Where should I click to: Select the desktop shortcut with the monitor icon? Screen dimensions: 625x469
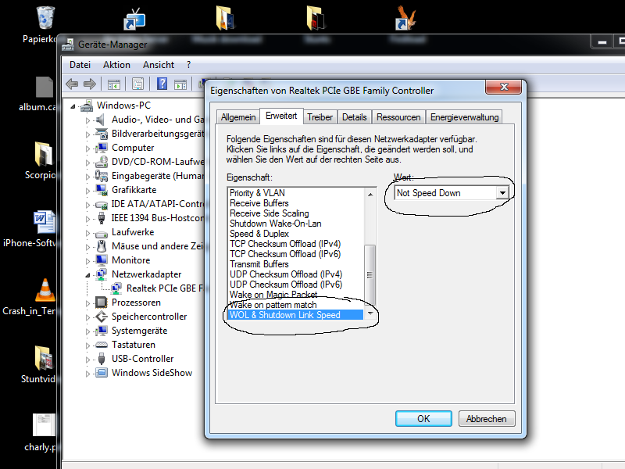(x=134, y=19)
